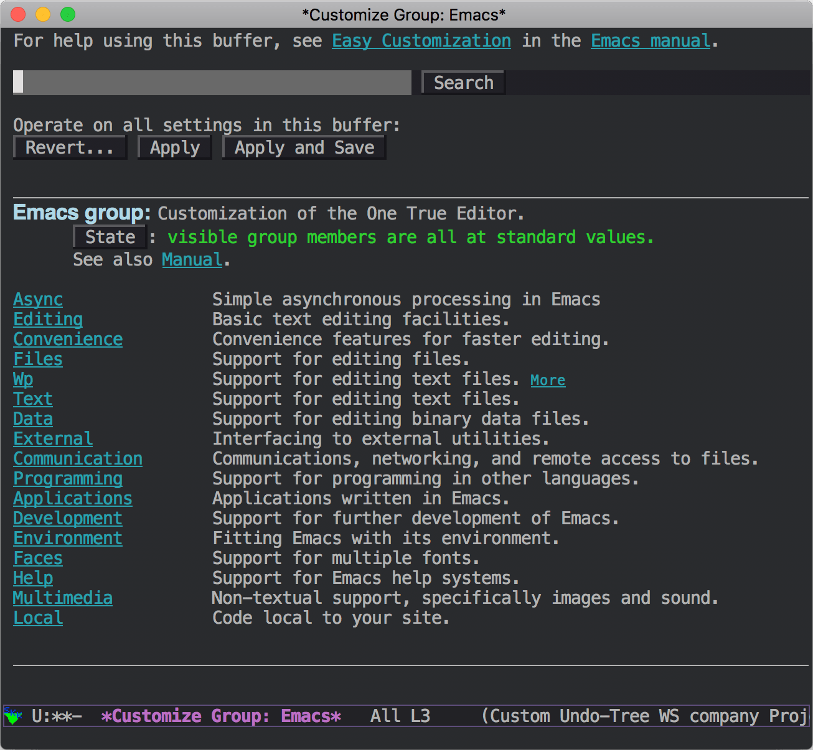Image resolution: width=813 pixels, height=750 pixels.
Task: Expand More description for Wp group
Action: [x=548, y=380]
